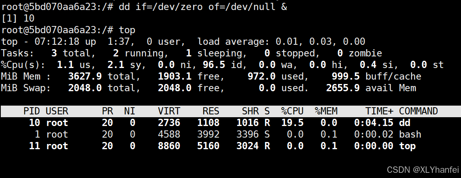Select the dd command text on first line
The height and width of the screenshot is (178, 461).
pyautogui.click(x=203, y=6)
